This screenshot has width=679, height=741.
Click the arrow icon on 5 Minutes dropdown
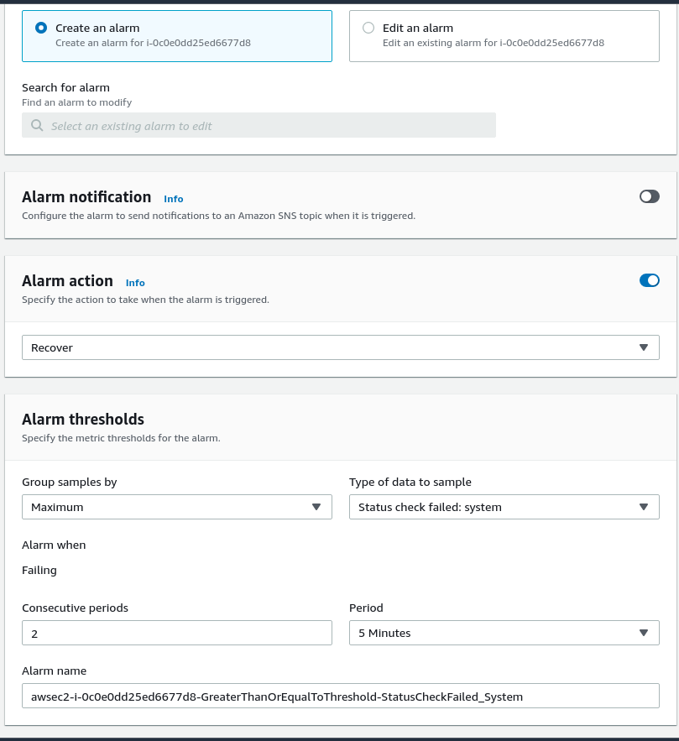click(x=644, y=633)
